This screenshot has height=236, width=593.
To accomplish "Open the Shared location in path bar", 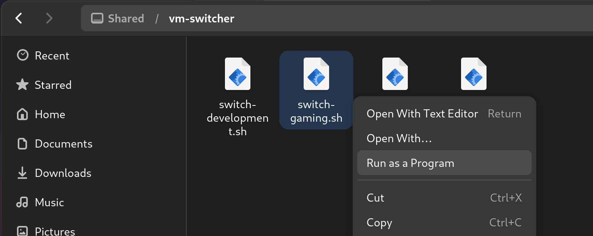I will [x=118, y=18].
